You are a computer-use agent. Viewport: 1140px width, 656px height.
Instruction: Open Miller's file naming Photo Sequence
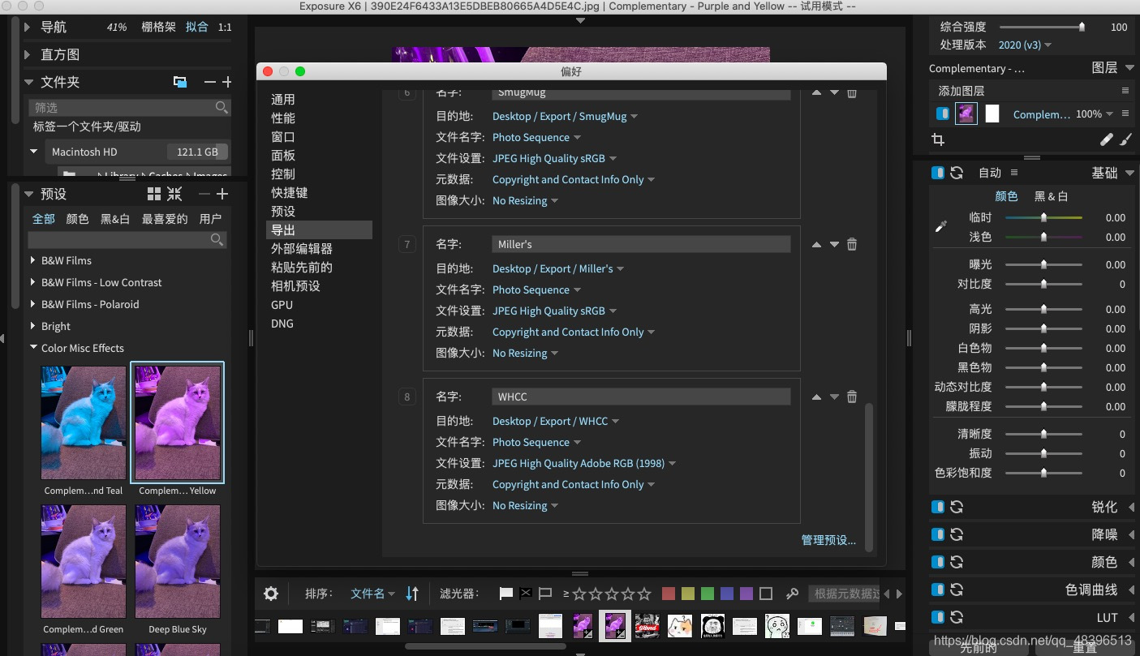[536, 289]
